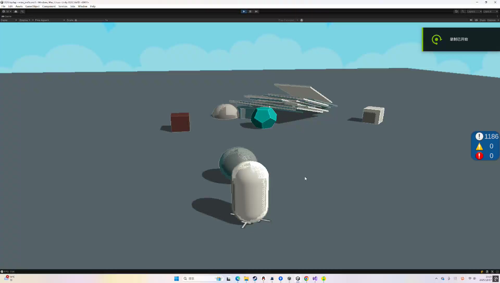Open the GameObject menu
Image resolution: width=500 pixels, height=283 pixels.
pyautogui.click(x=32, y=6)
